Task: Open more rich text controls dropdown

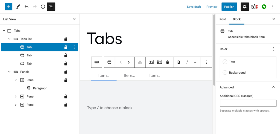Action: click(195, 62)
